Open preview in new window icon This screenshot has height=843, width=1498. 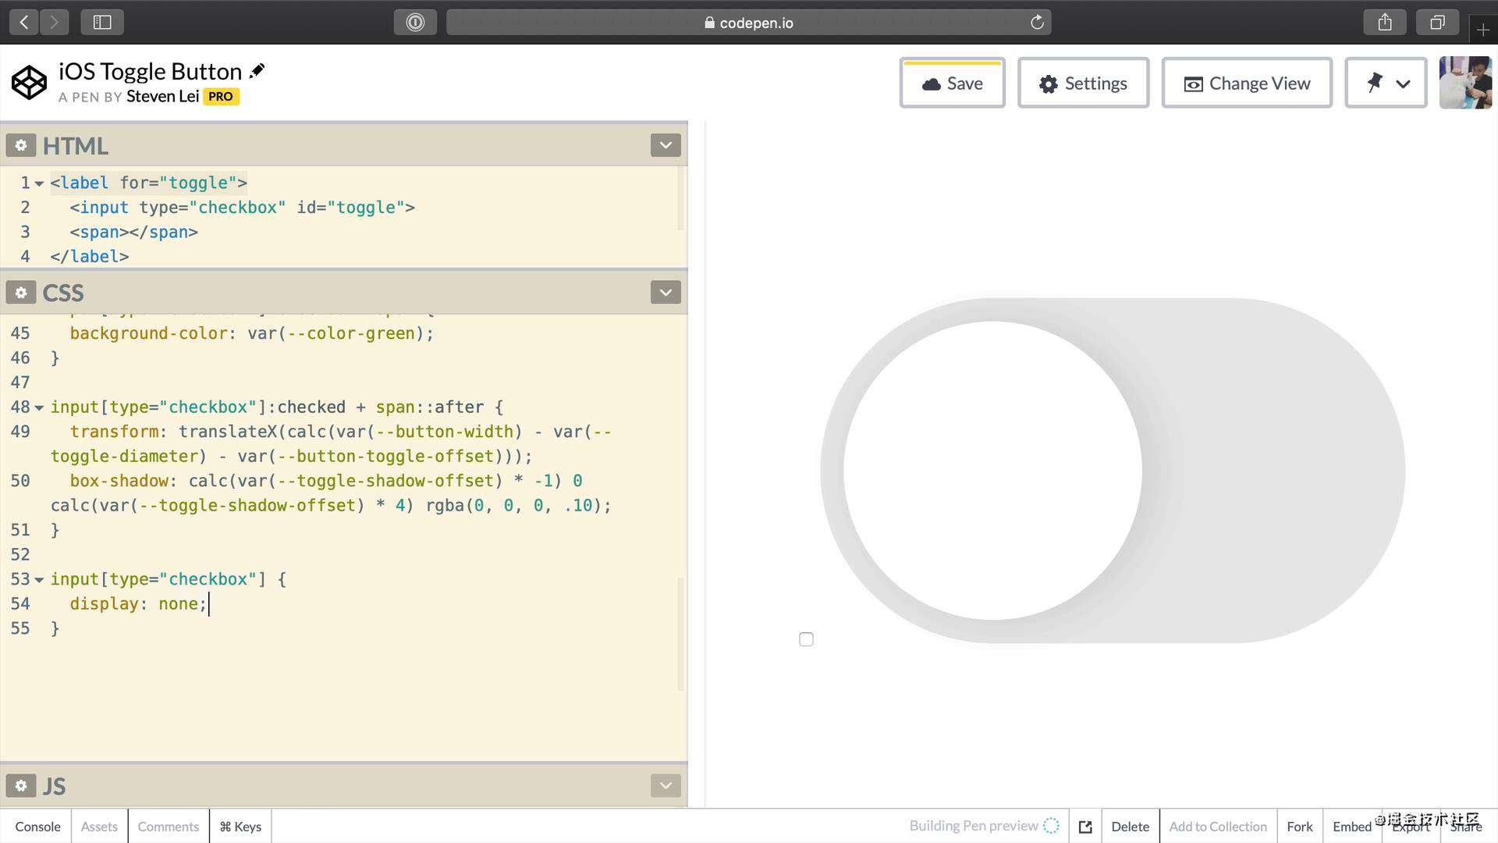click(x=1085, y=827)
